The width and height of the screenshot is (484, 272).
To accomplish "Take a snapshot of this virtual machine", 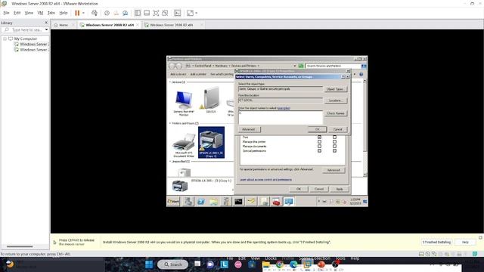I will click(x=107, y=13).
